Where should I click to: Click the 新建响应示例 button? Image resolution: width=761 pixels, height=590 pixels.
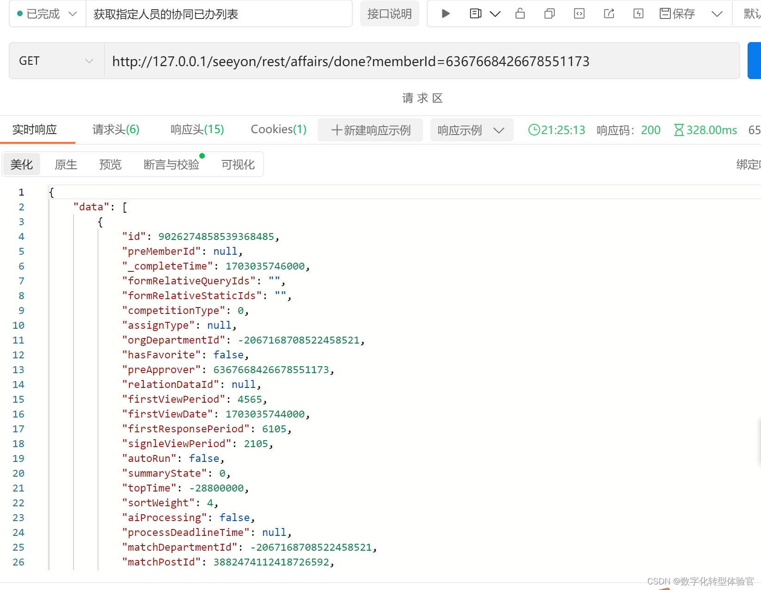370,130
